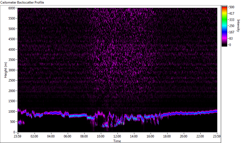Click the 22:00 time axis label
Image resolution: width=241 pixels, height=143 pixels.
[x=200, y=136]
